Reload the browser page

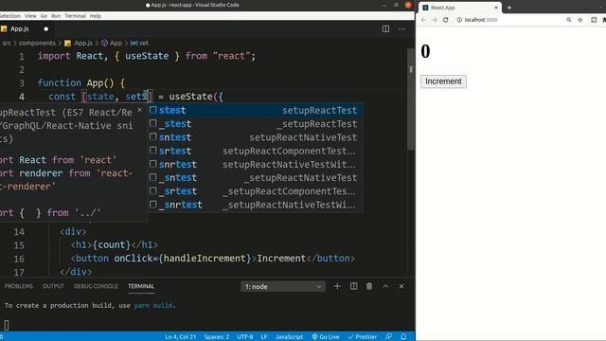click(x=446, y=20)
